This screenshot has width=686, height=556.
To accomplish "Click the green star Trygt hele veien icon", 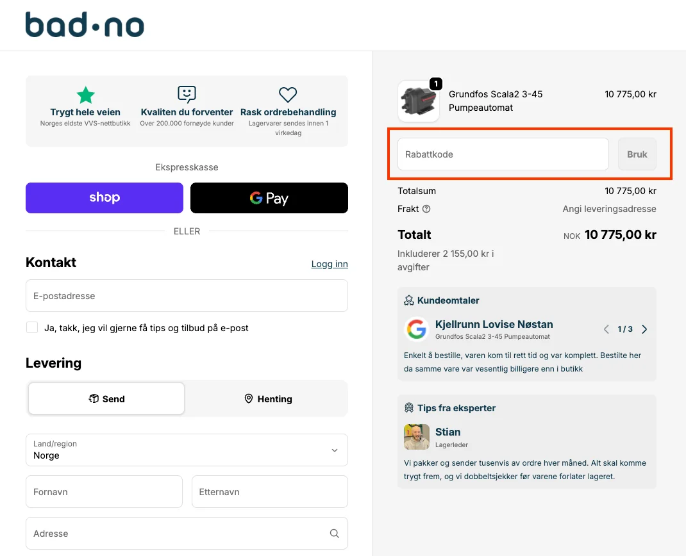I will (85, 95).
